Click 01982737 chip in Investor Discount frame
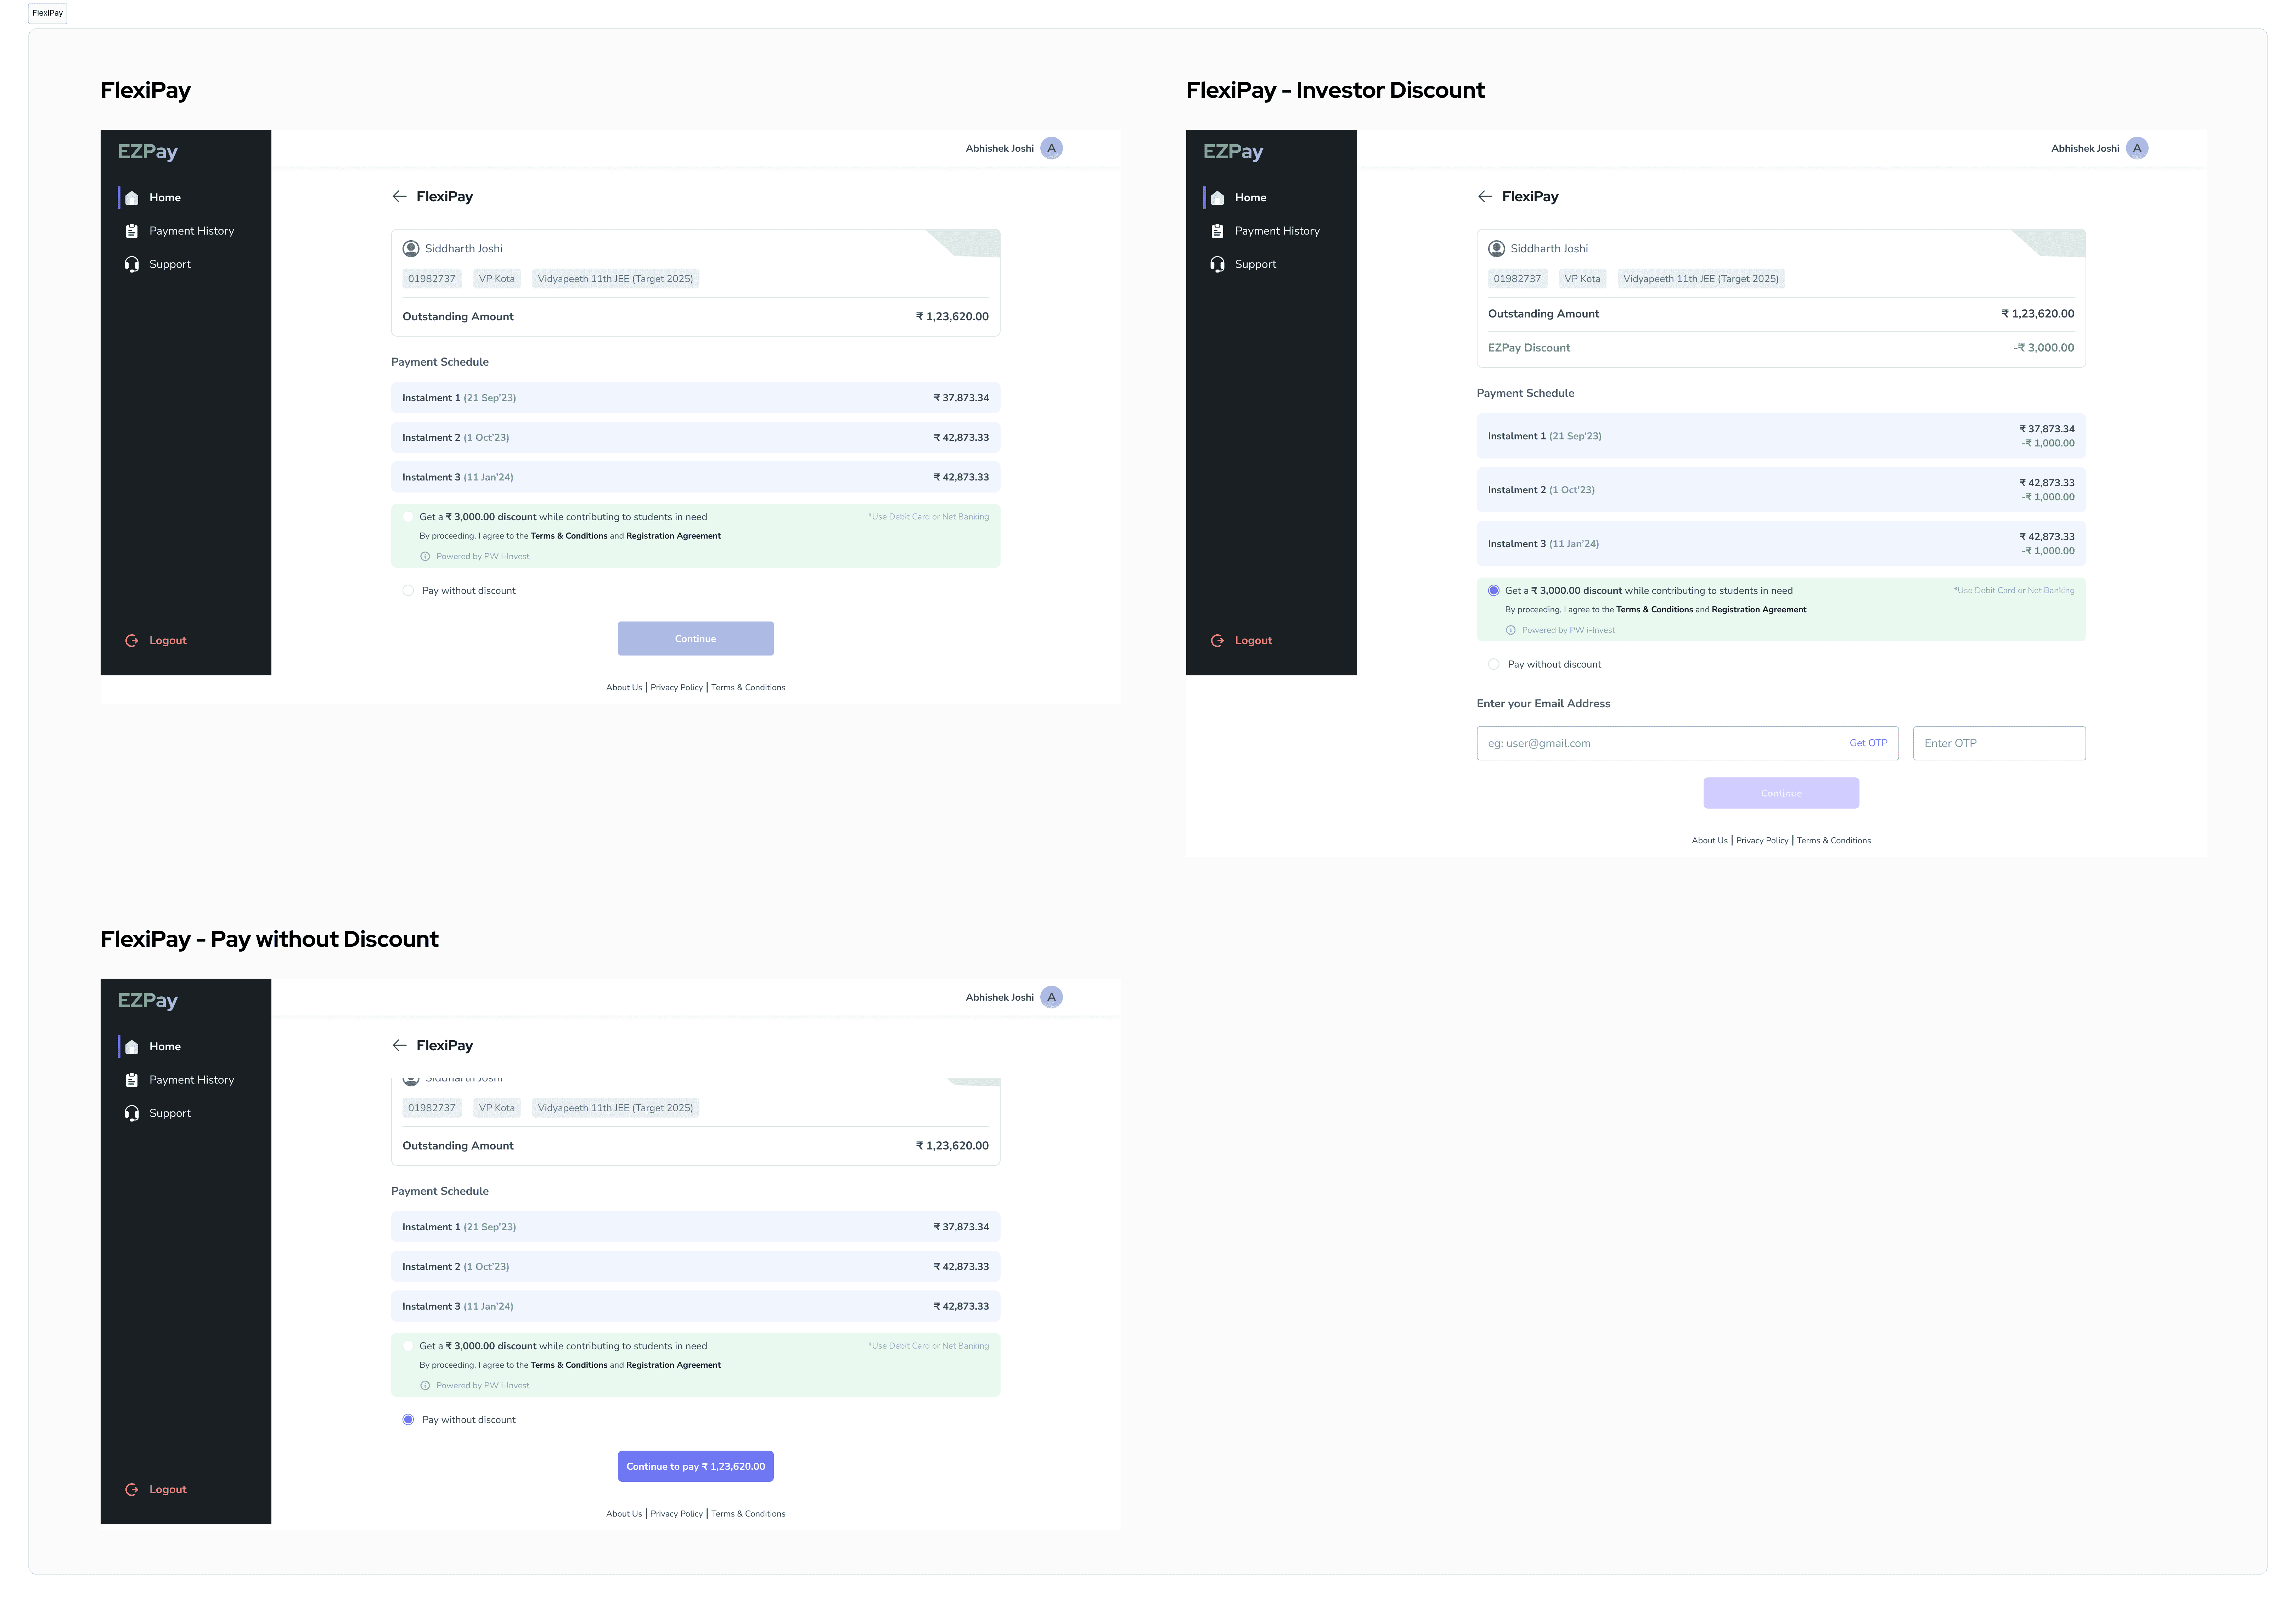Image resolution: width=2296 pixels, height=1603 pixels. [x=1517, y=279]
